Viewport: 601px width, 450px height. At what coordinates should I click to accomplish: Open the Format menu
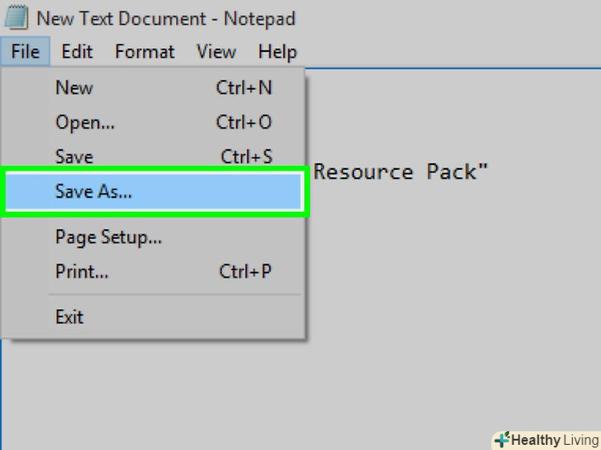pyautogui.click(x=144, y=52)
